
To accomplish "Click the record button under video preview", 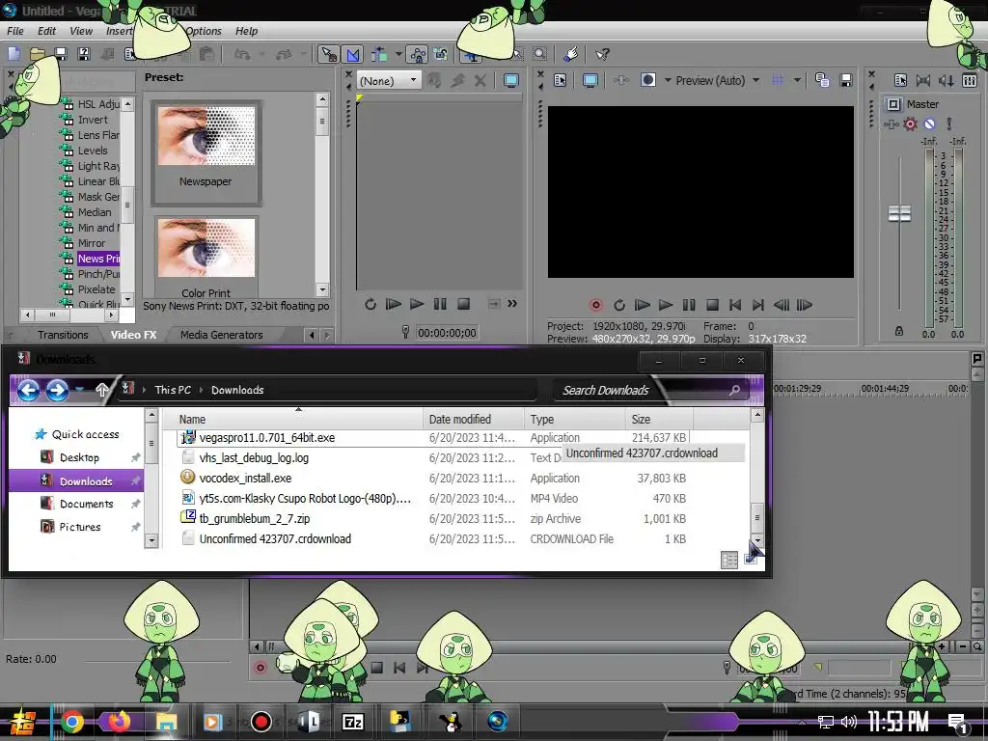I will click(x=595, y=305).
